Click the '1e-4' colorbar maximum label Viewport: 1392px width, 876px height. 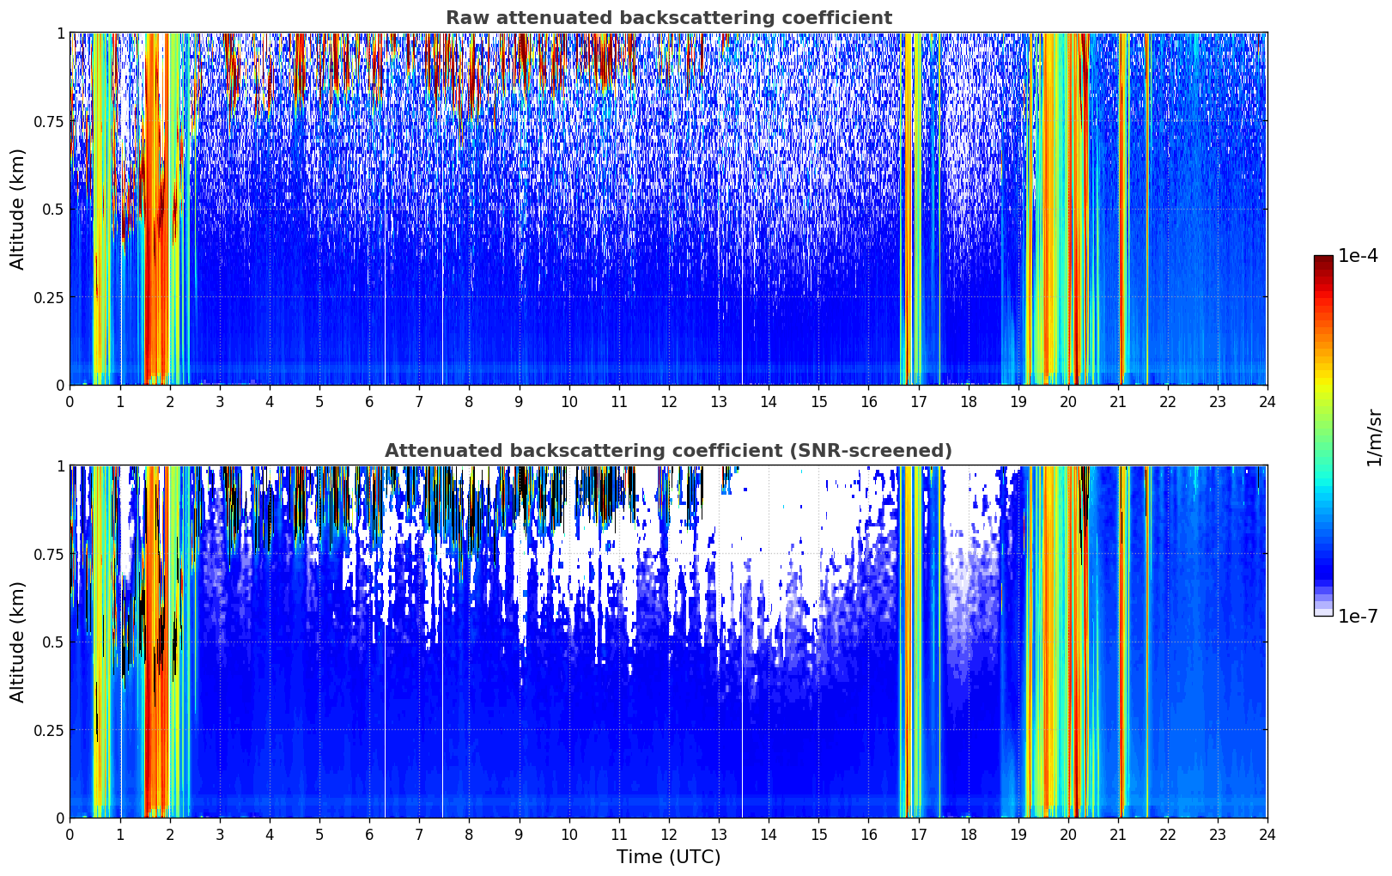(1358, 256)
